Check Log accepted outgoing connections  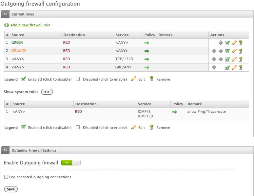[6, 177]
